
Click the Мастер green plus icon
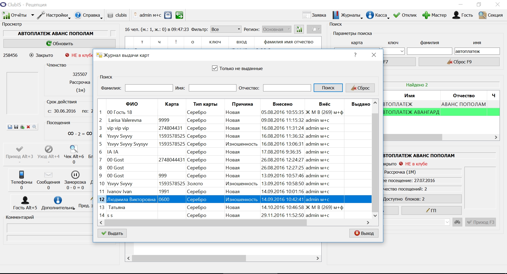click(x=426, y=15)
